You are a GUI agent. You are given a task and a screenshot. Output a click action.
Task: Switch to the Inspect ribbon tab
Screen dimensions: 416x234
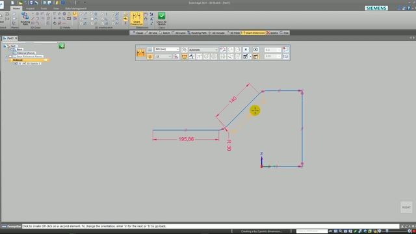point(30,8)
